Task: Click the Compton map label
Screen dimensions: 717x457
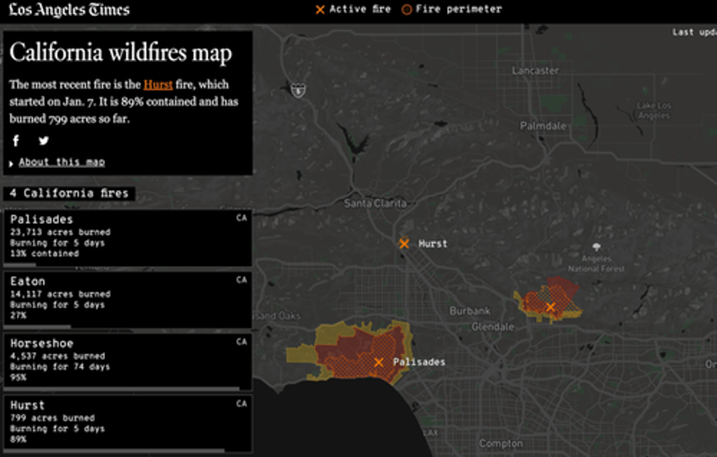Action: click(501, 443)
